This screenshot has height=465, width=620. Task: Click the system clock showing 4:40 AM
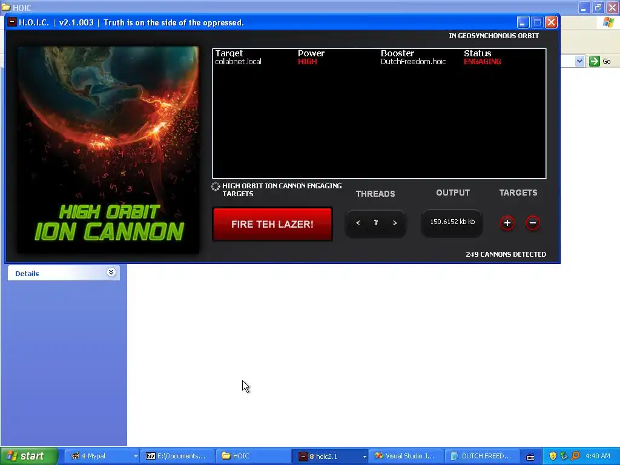tap(598, 457)
